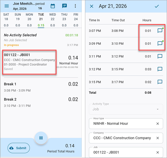This screenshot has height=158, width=167.
Task: Click the Joe Meetch... employee name header
Action: pos(24,4)
